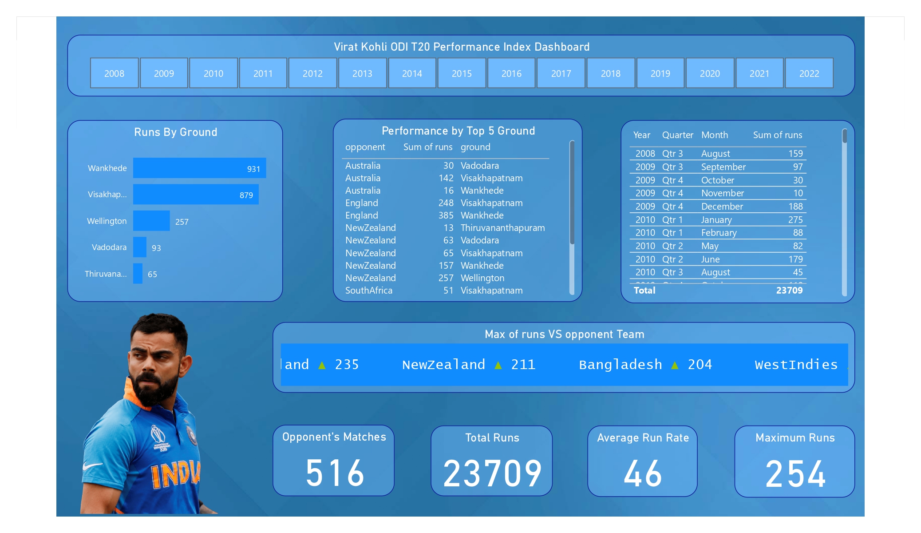
Task: Click the Wellington bar in chart
Action: point(151,221)
